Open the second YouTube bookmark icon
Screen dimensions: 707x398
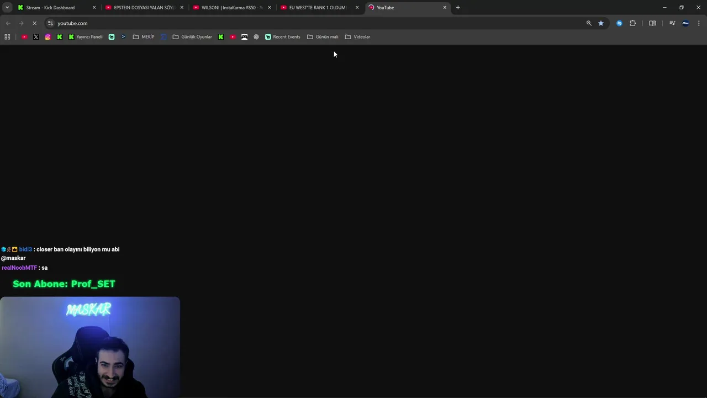233,37
